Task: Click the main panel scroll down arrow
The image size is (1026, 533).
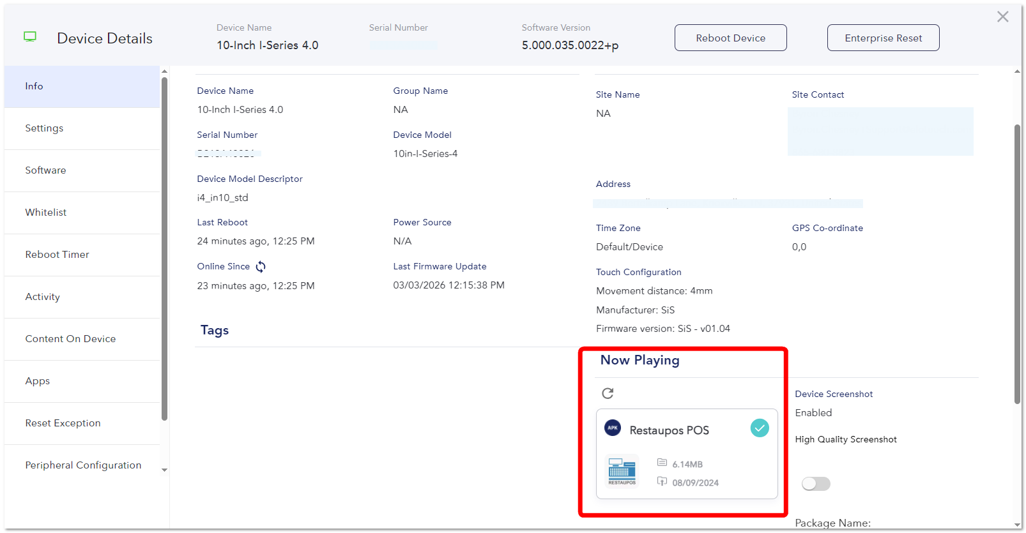Action: point(1017,525)
